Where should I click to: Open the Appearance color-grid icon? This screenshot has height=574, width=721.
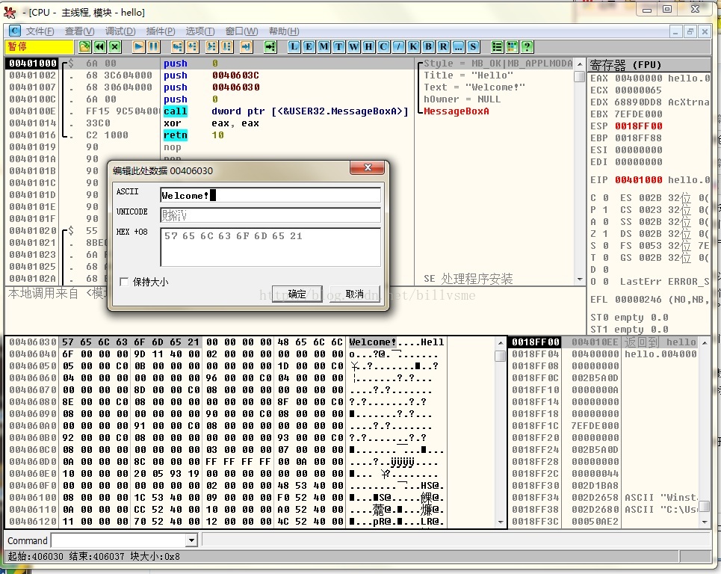tap(512, 46)
